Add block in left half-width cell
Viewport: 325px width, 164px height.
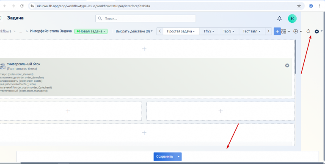68,111
